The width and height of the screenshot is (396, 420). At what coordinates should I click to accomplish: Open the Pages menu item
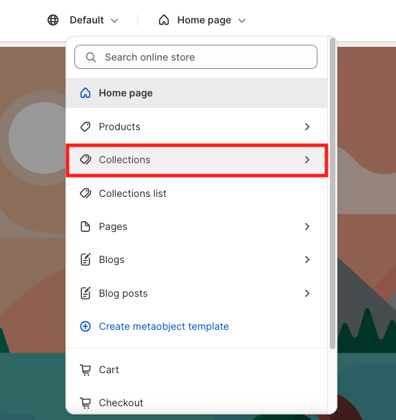196,227
